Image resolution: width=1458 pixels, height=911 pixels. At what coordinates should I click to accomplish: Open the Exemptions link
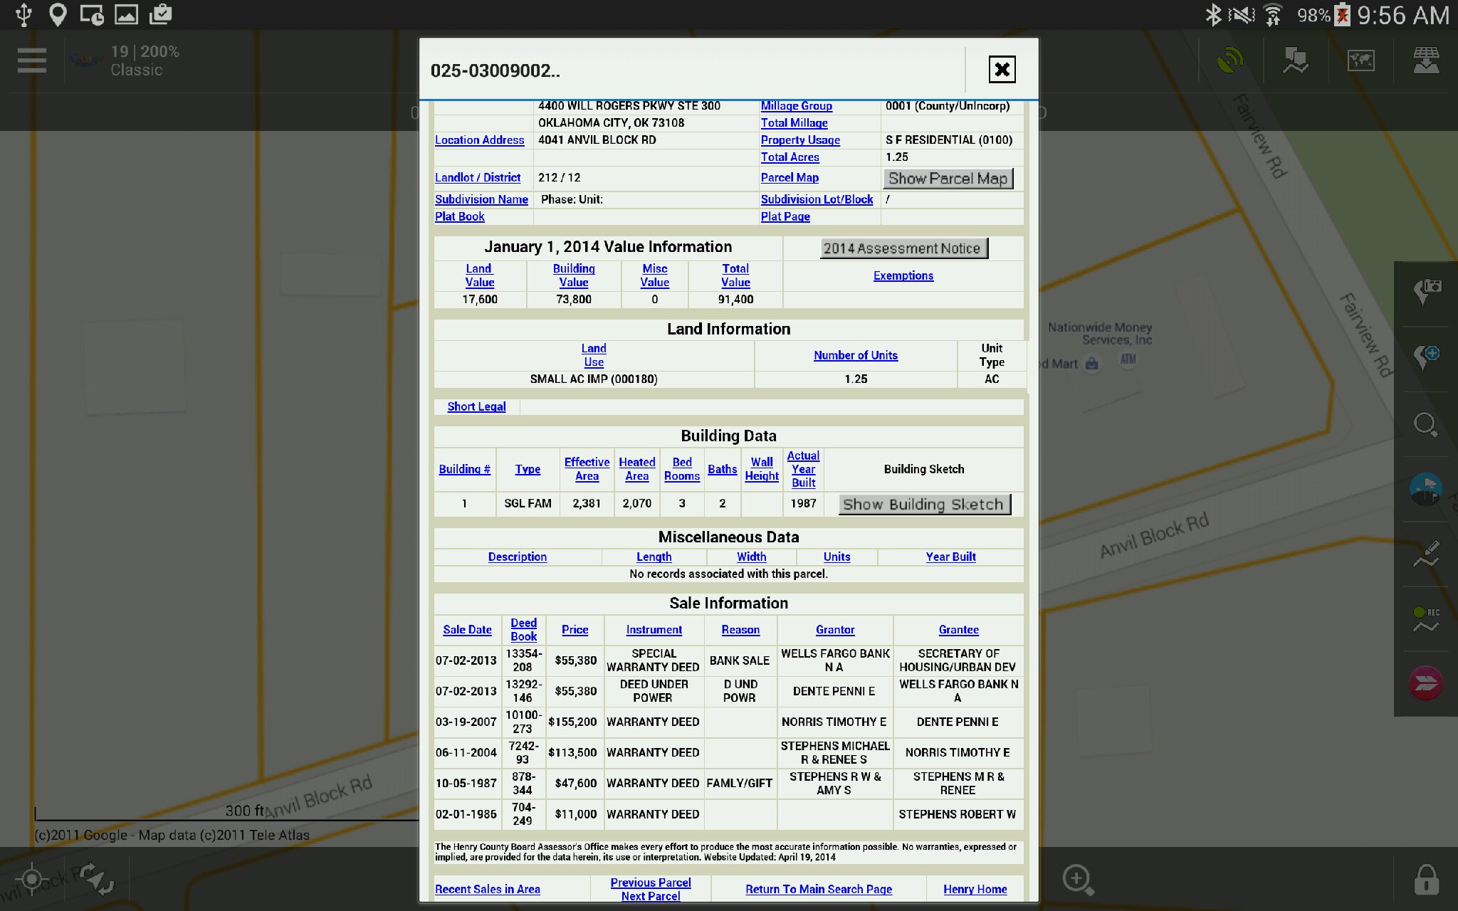click(x=903, y=275)
